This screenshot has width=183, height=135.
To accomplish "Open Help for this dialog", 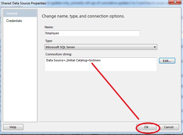I will pyautogui.click(x=13, y=127).
